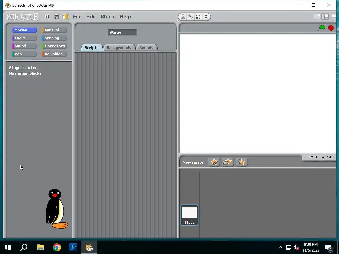Image resolution: width=339 pixels, height=254 pixels.
Task: Switch to the Backgrounds tab
Action: coord(119,48)
